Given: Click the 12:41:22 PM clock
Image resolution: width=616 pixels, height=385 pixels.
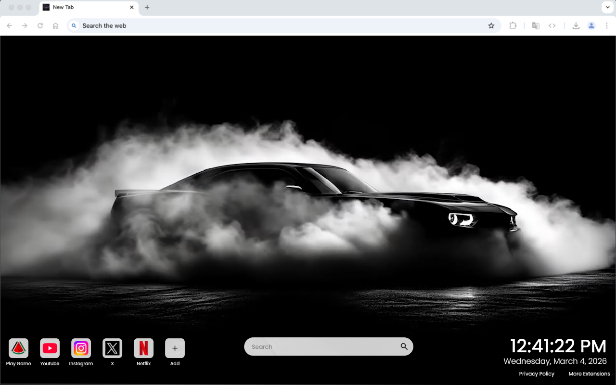Looking at the screenshot, I should [x=558, y=346].
